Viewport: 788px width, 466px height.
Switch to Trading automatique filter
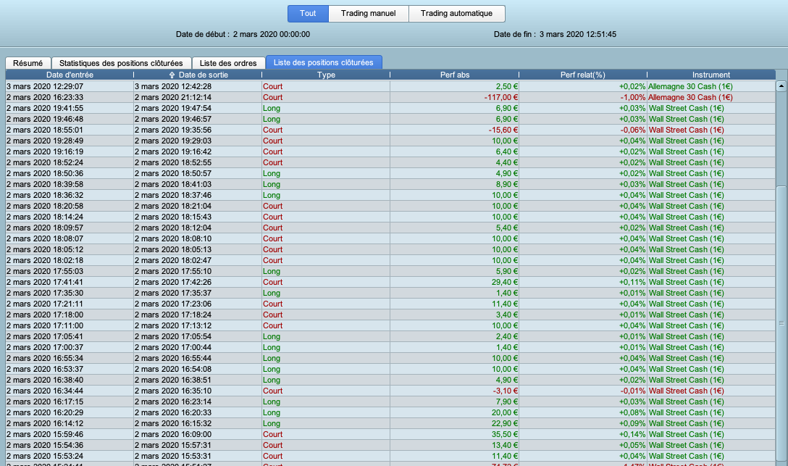[456, 14]
